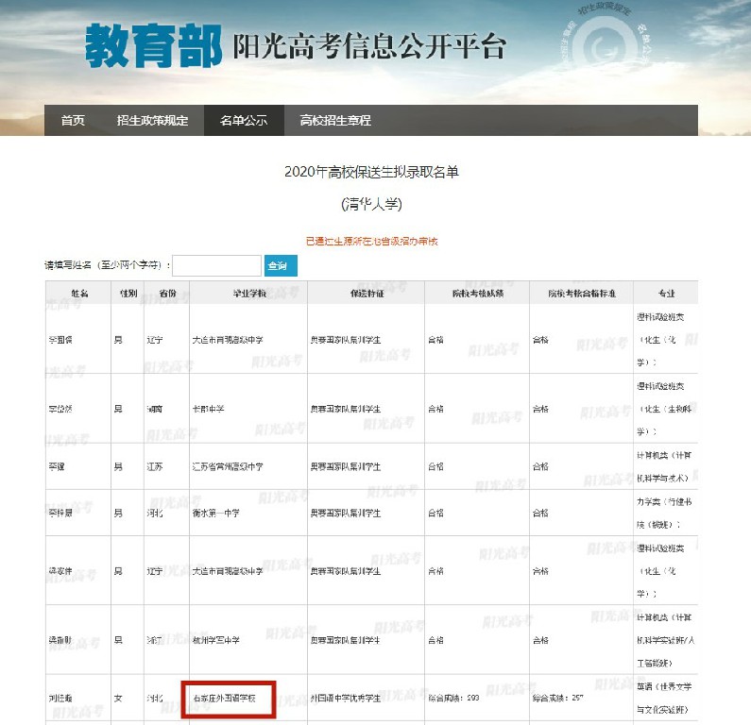Click the blue 查询 search button
751x725 pixels.
tap(281, 265)
